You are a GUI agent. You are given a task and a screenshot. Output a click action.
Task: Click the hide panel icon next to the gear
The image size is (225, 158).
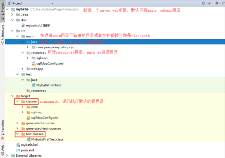[223, 3]
